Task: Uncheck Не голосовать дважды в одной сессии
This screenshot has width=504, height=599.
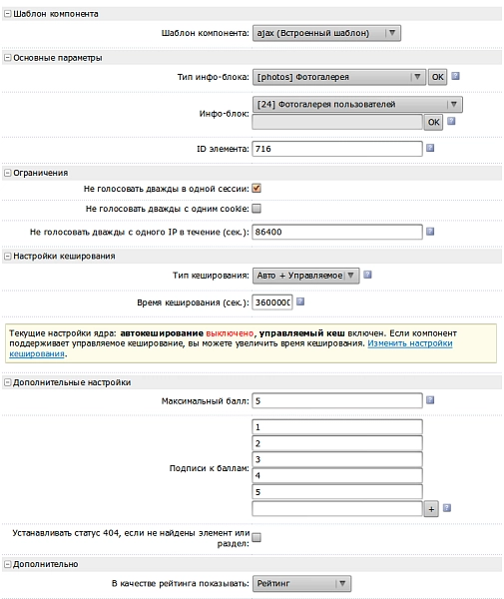Action: pyautogui.click(x=256, y=189)
